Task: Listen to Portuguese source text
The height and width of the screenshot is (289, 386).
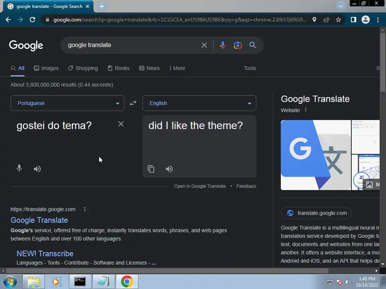Action: [37, 169]
